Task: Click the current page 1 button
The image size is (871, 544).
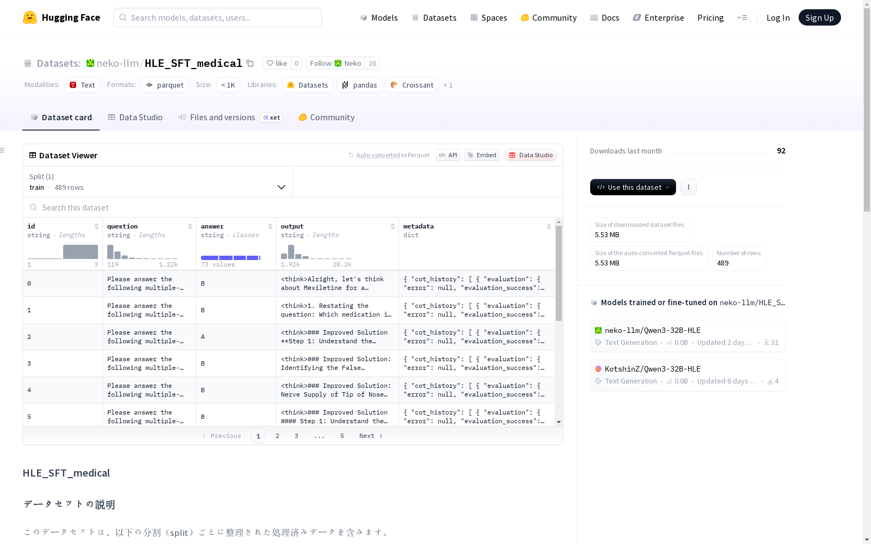Action: 258,436
